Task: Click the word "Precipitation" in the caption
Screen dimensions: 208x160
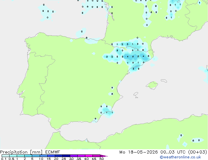Action: [x=14, y=152]
